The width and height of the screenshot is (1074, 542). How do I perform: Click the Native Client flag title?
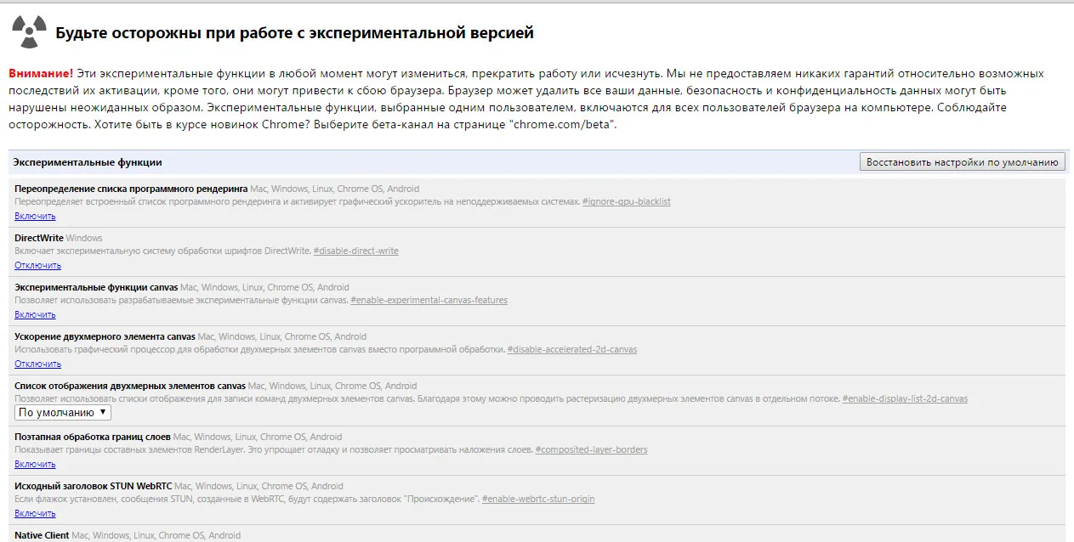[x=42, y=535]
